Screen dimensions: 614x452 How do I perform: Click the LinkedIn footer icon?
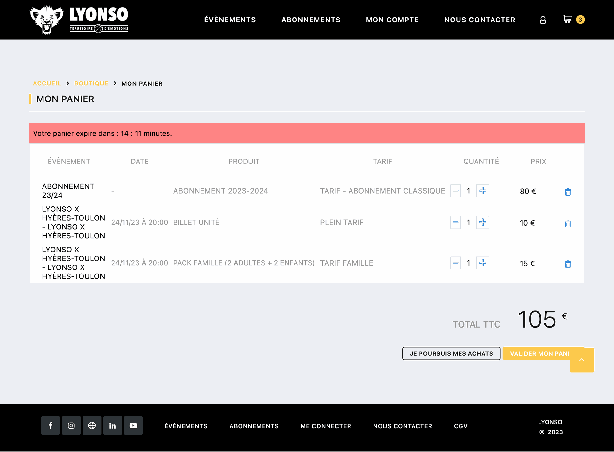tap(113, 425)
